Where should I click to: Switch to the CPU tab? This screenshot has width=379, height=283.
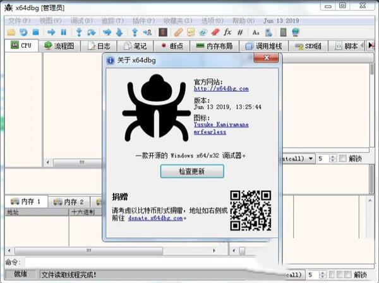pos(21,45)
